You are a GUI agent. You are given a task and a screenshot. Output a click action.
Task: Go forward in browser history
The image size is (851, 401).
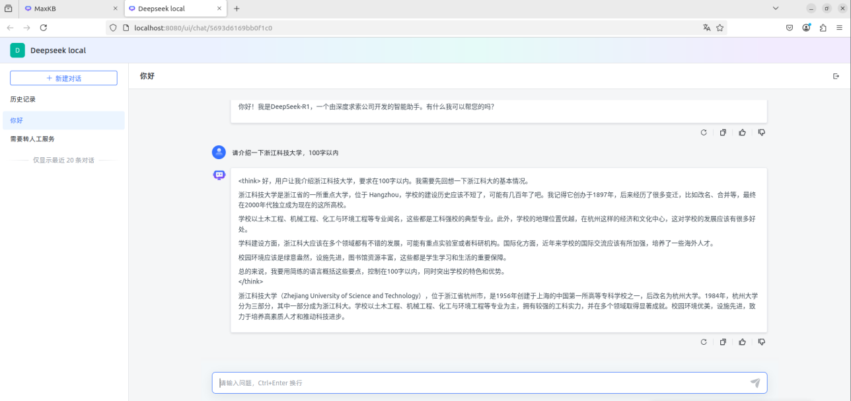click(x=26, y=28)
